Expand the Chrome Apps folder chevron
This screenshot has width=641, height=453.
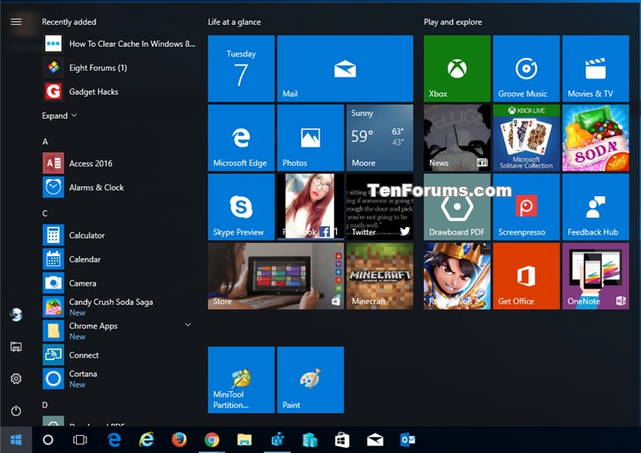188,325
